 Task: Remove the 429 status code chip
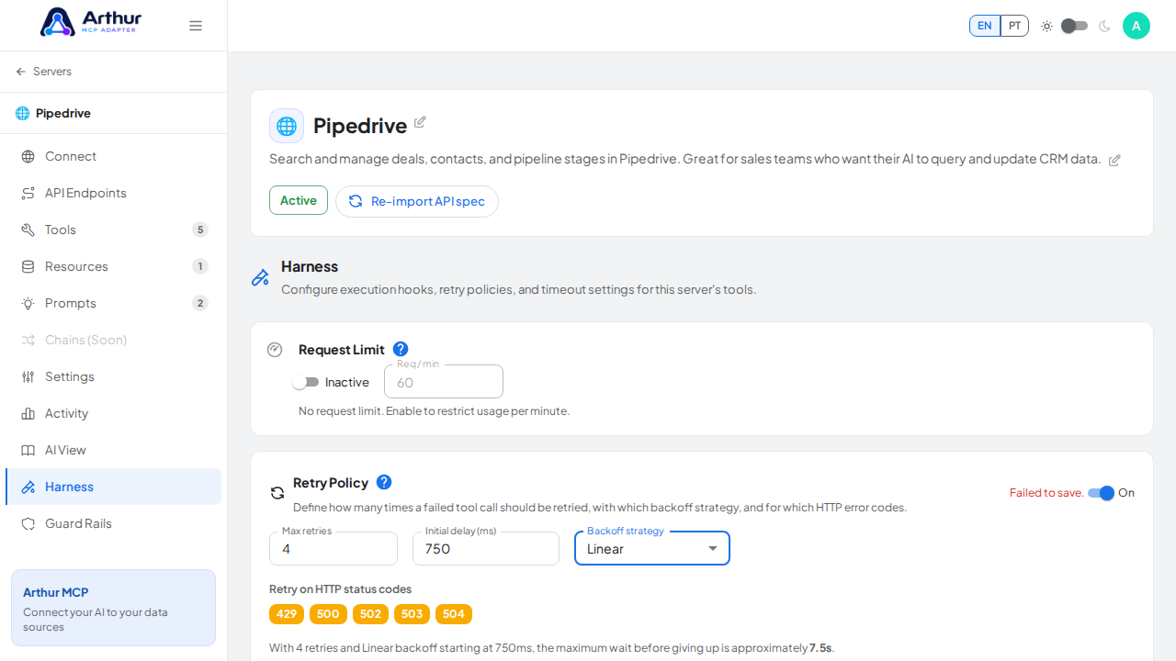coord(287,614)
